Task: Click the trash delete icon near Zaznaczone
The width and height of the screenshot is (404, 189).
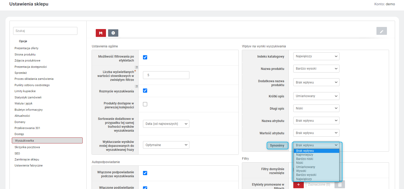Action: (340, 184)
